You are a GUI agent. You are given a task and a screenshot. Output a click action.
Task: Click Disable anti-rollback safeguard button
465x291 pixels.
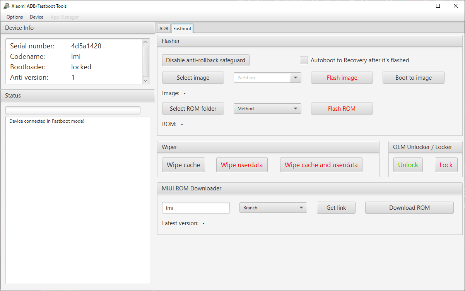pyautogui.click(x=206, y=60)
